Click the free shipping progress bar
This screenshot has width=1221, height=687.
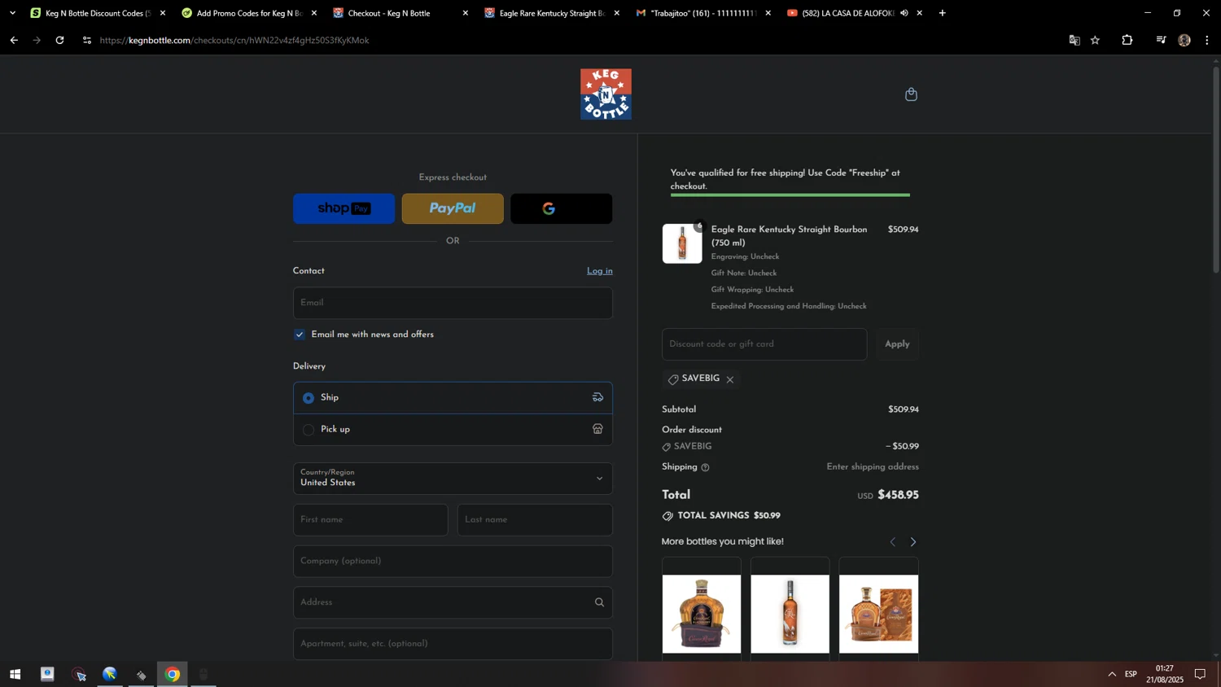click(790, 195)
